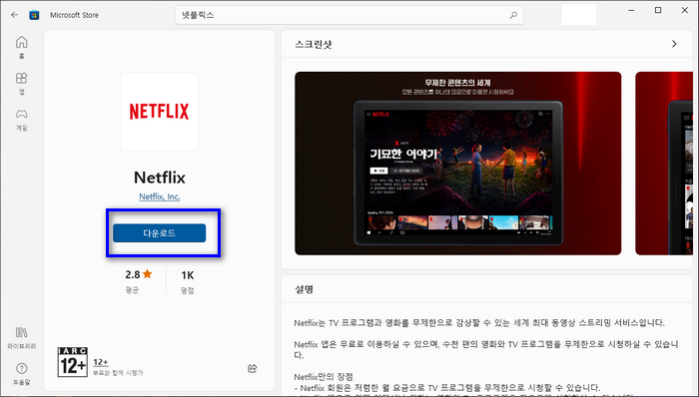Go back with the arrow icon

pyautogui.click(x=15, y=15)
